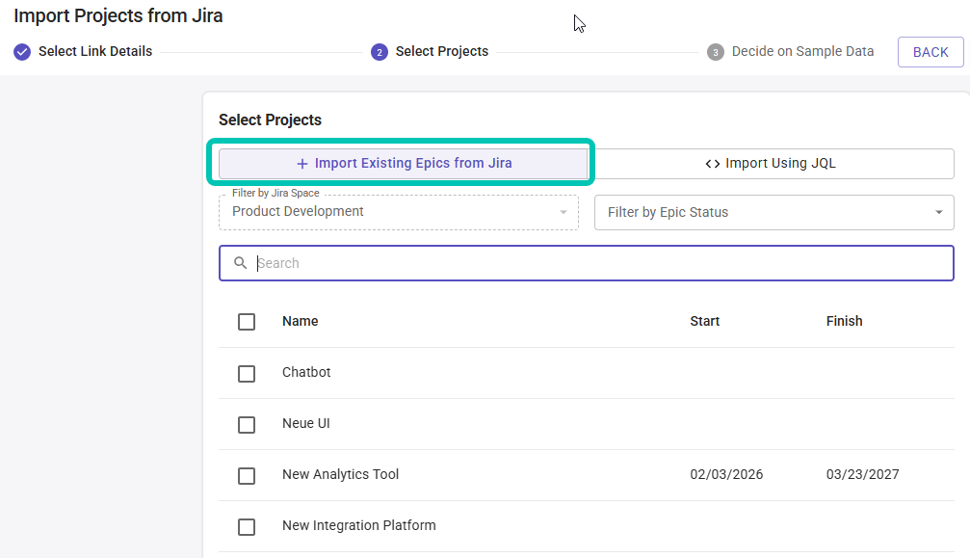Check the Chatbot project checkbox
Screen dimensions: 970x558
pyautogui.click(x=247, y=374)
